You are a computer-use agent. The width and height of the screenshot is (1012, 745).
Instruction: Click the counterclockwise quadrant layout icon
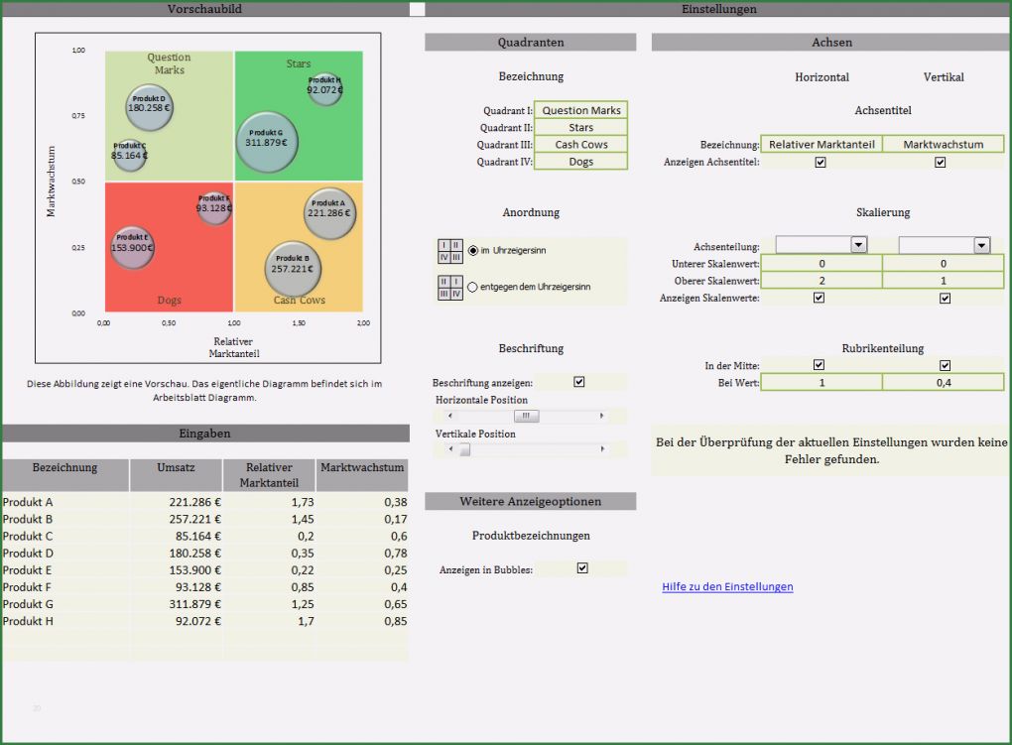click(x=450, y=288)
